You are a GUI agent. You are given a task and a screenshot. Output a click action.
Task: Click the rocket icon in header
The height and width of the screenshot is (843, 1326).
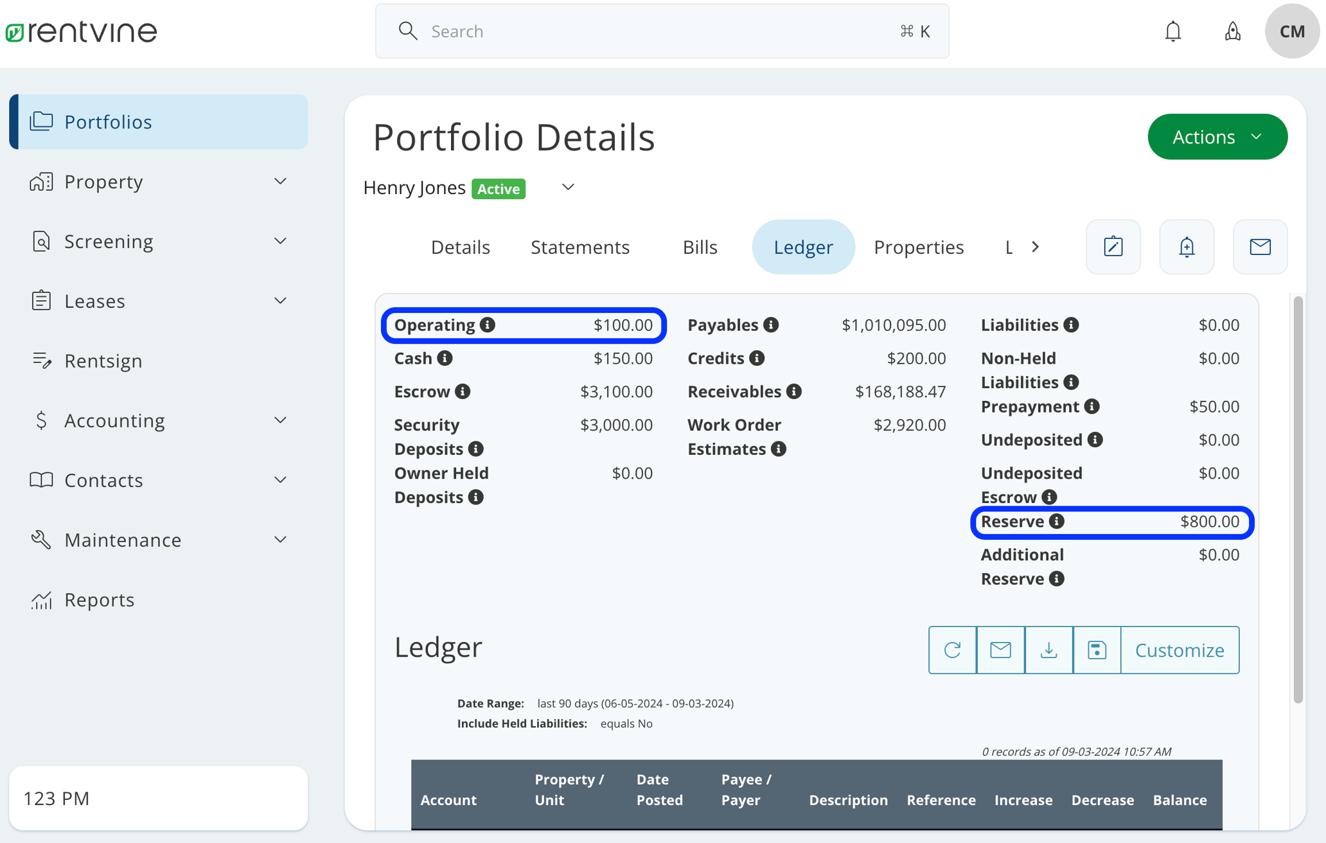1232,31
